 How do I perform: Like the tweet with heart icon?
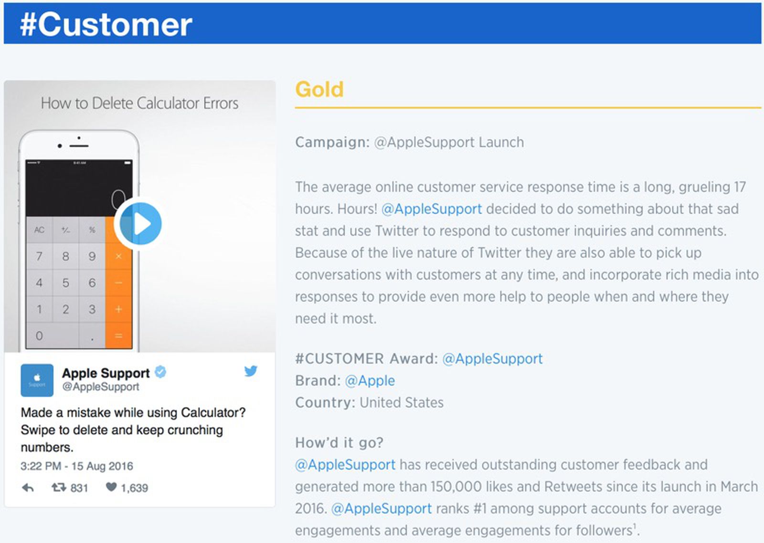pyautogui.click(x=111, y=487)
